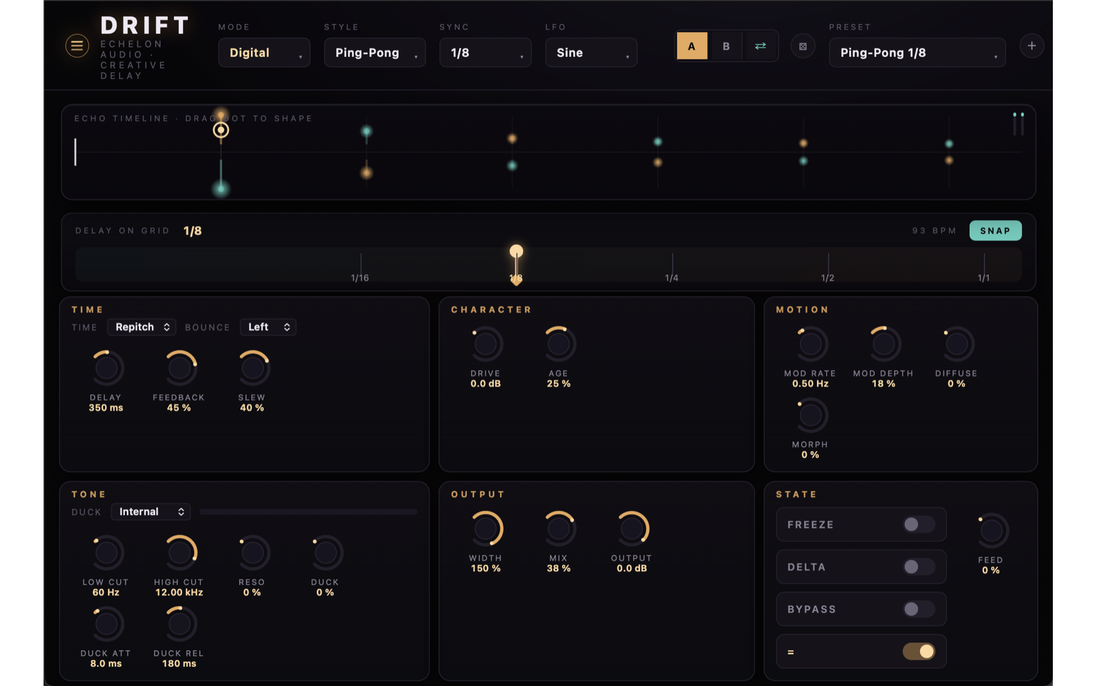Viewport: 1097px width, 686px height.
Task: Click the Slew knob
Action: pyautogui.click(x=252, y=368)
